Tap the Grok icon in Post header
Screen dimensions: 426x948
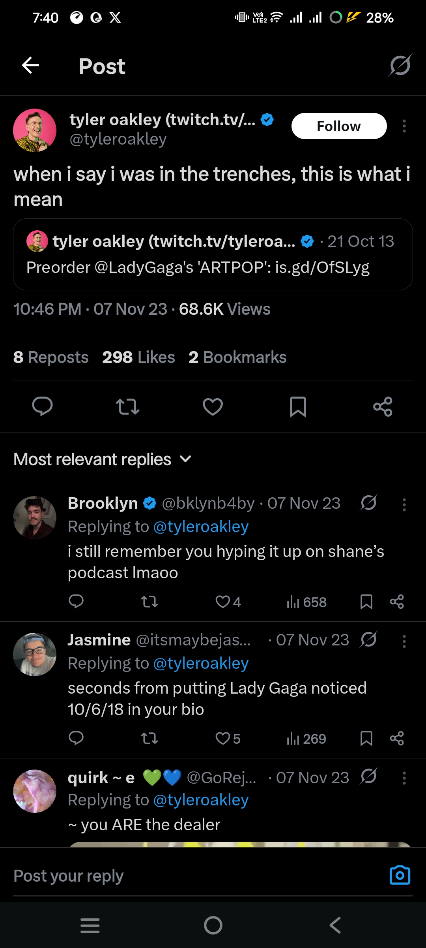(x=400, y=66)
